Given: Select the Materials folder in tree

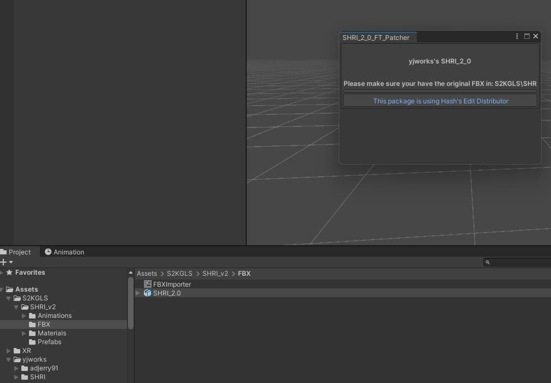Looking at the screenshot, I should pos(51,333).
